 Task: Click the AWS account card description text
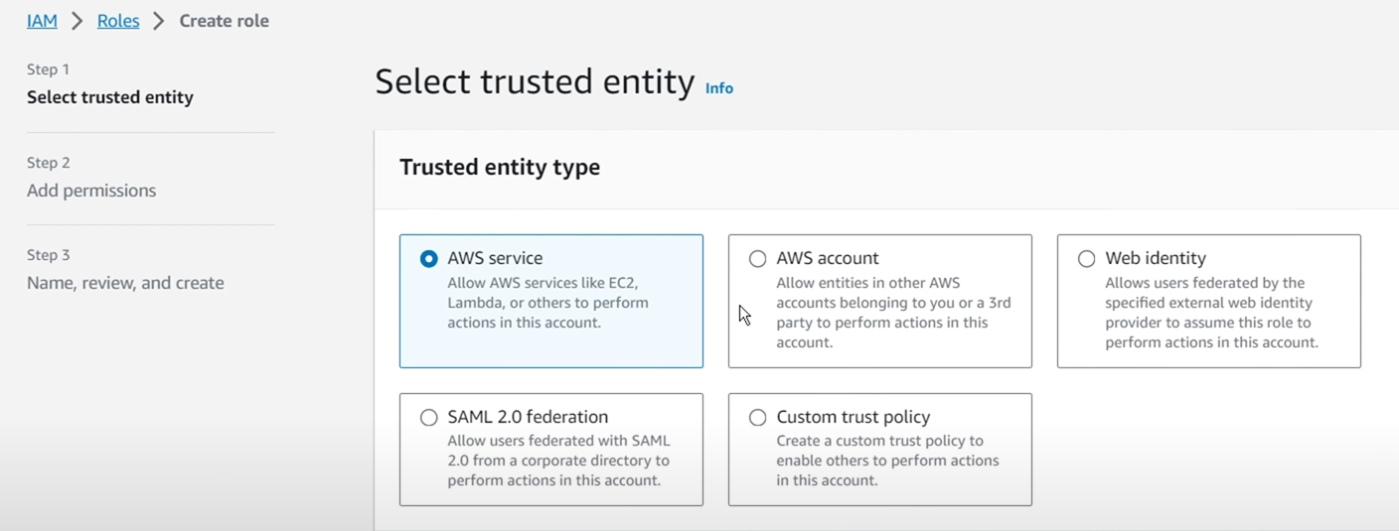pos(893,313)
